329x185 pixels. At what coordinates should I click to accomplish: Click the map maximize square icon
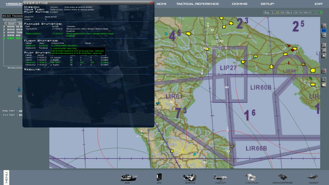point(324,56)
